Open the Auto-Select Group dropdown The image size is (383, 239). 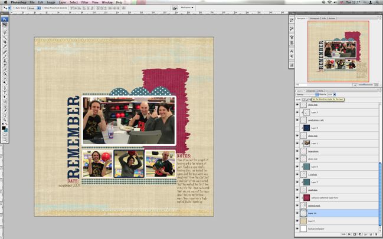coord(34,8)
